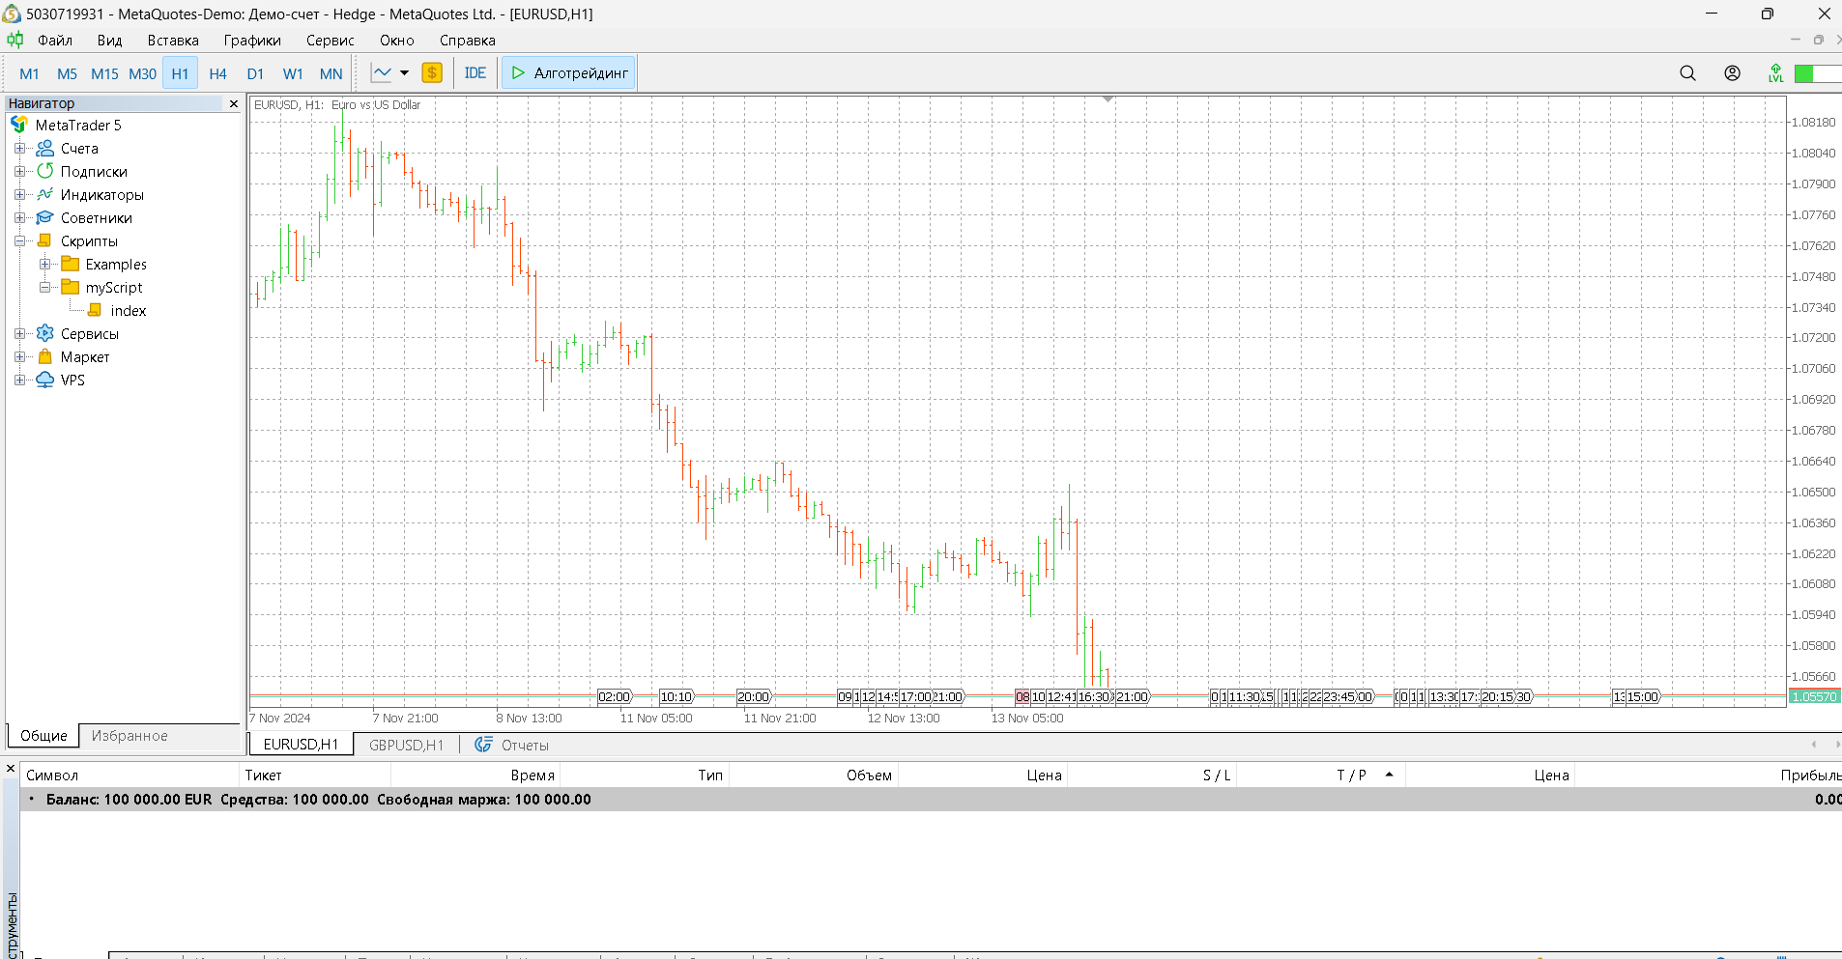Open the Вид menu

tap(109, 41)
